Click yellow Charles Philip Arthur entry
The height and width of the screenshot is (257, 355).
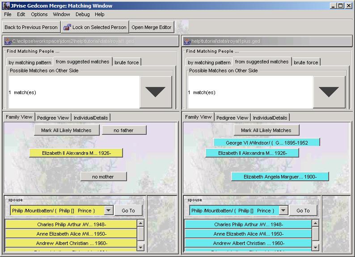(71, 224)
